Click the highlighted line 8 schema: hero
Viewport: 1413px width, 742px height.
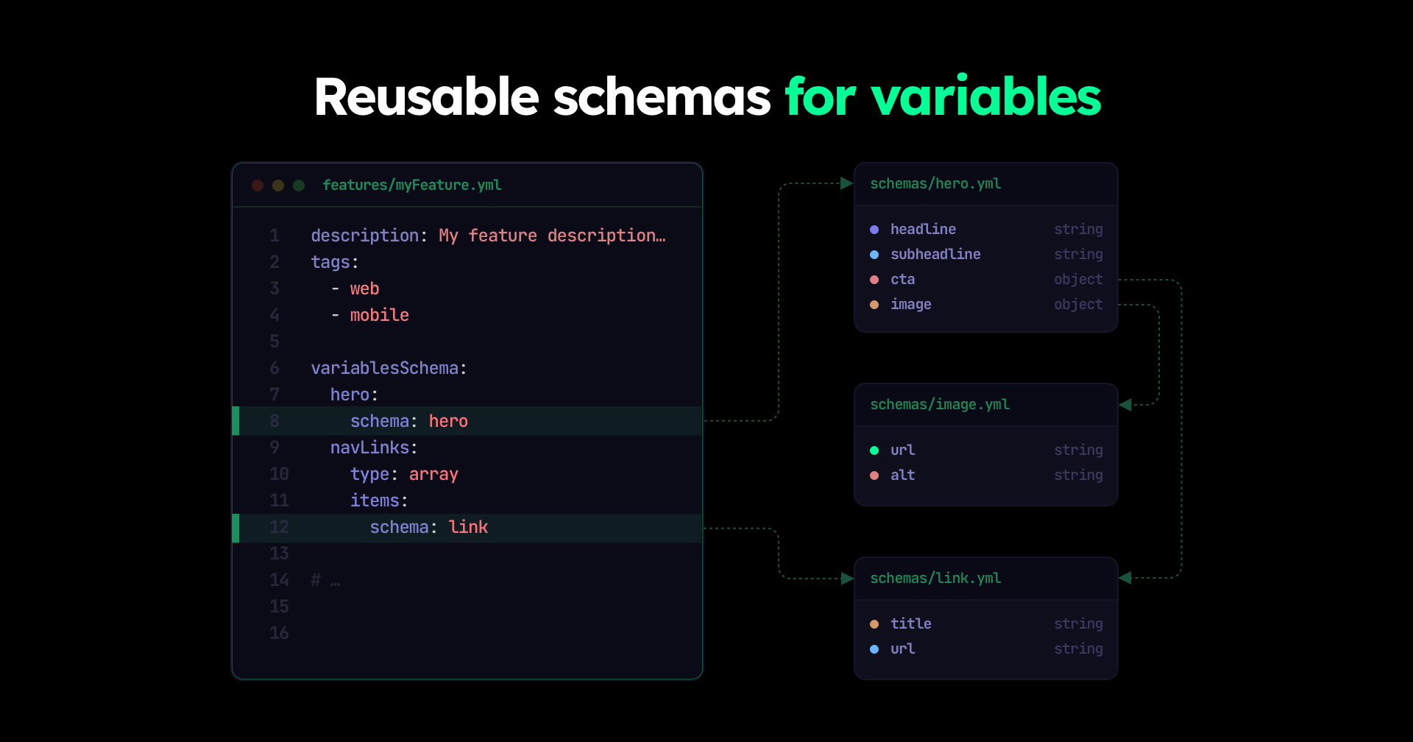(x=409, y=421)
